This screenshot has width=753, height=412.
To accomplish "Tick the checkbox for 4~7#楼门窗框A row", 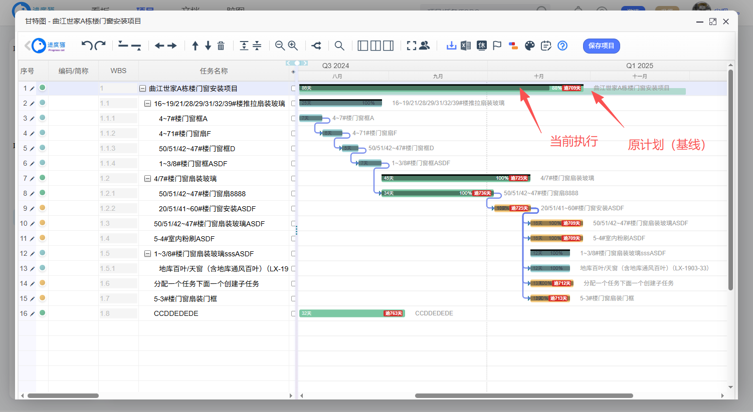I will click(294, 119).
